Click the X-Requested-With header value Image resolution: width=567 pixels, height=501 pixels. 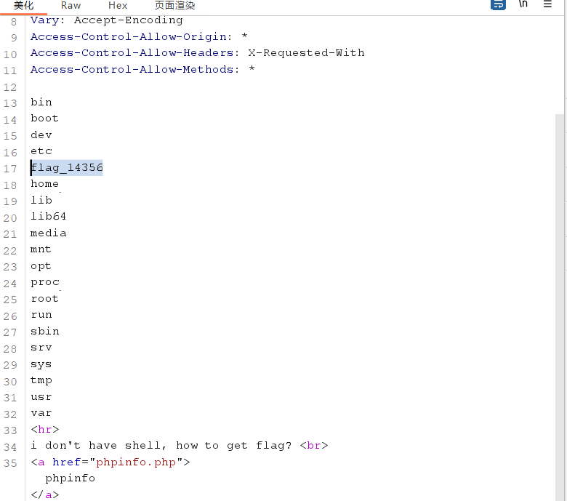tap(306, 53)
